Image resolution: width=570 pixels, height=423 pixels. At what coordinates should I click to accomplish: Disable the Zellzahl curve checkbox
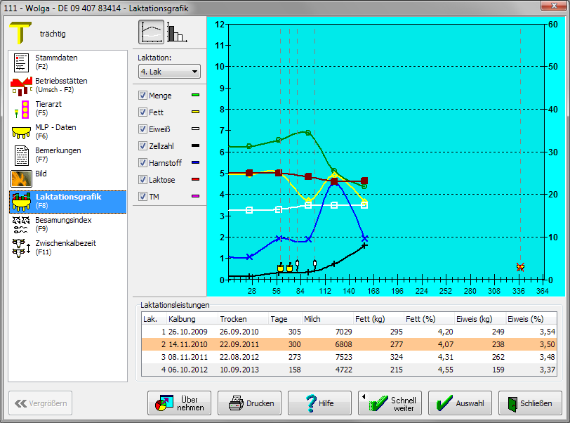[x=142, y=146]
